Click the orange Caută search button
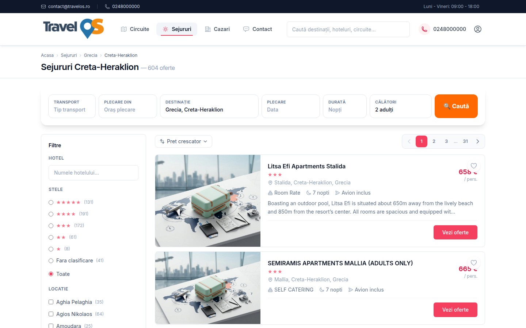Viewport: 526px width, 328px height. point(456,106)
